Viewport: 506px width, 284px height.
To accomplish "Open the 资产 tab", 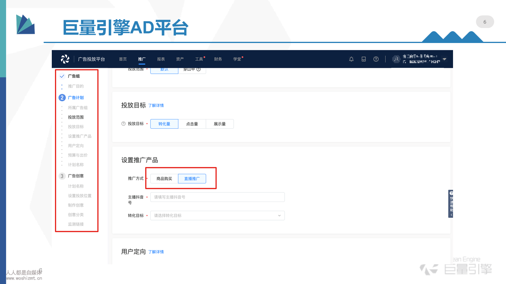I will click(x=180, y=59).
